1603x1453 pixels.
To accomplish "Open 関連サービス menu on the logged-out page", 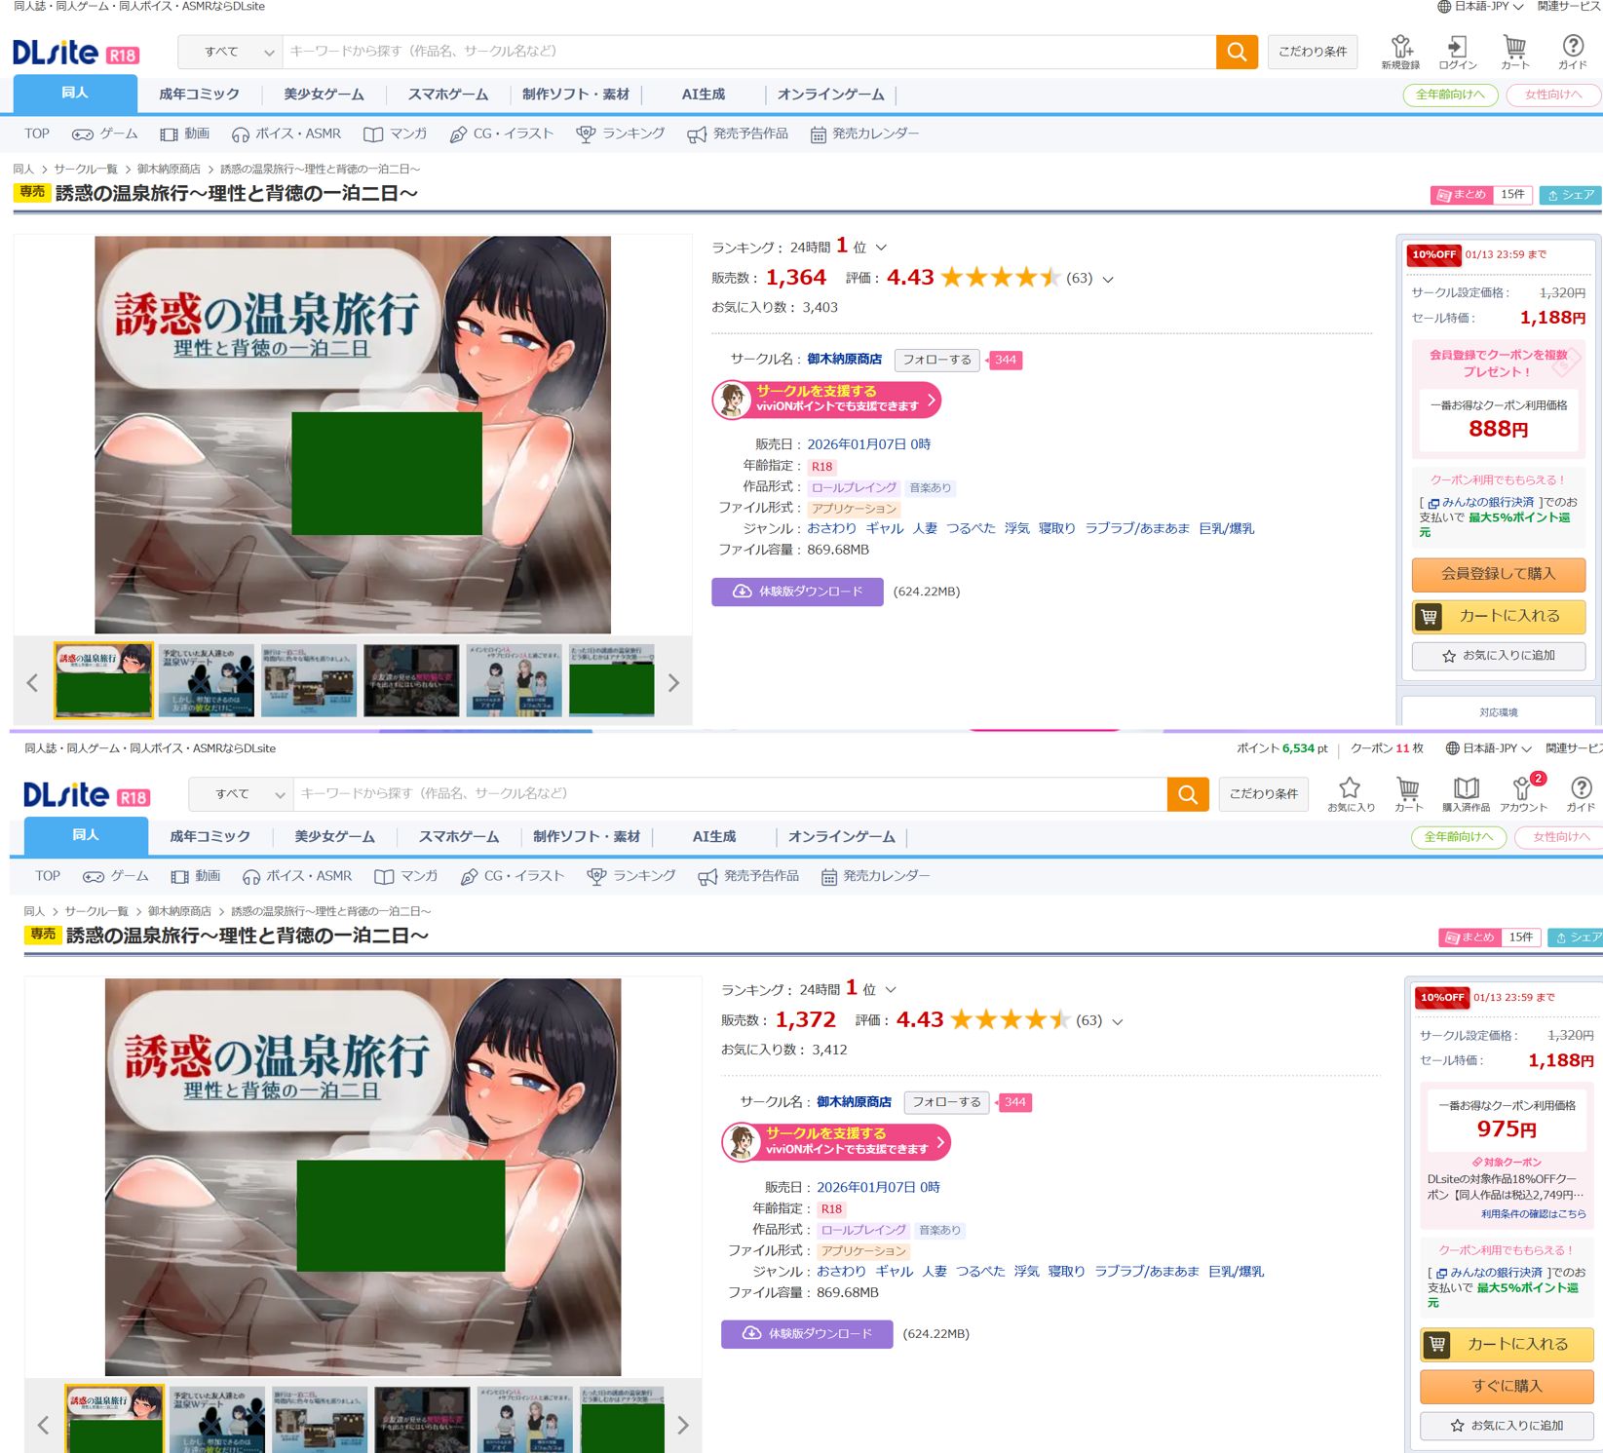I will [1569, 7].
